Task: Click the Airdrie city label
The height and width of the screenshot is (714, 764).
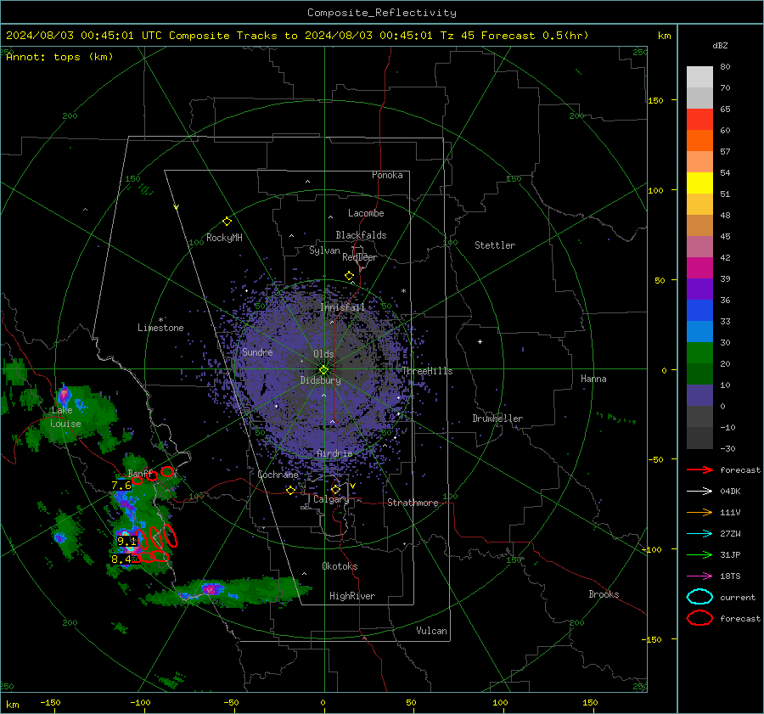Action: point(334,453)
